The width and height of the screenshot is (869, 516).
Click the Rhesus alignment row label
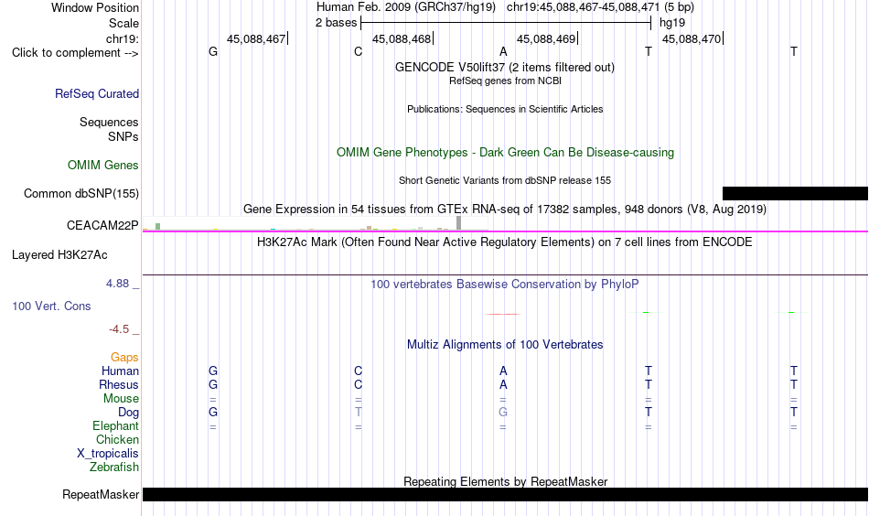tap(119, 384)
